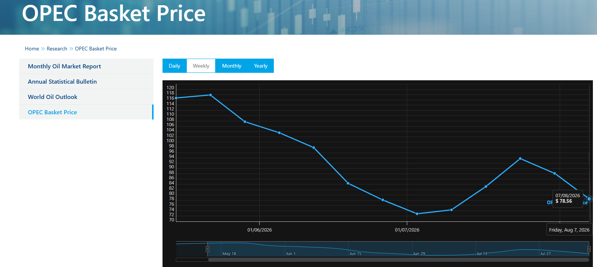This screenshot has width=597, height=267.
Task: Click the Jul 13 marker in navigator
Action: 482,254
